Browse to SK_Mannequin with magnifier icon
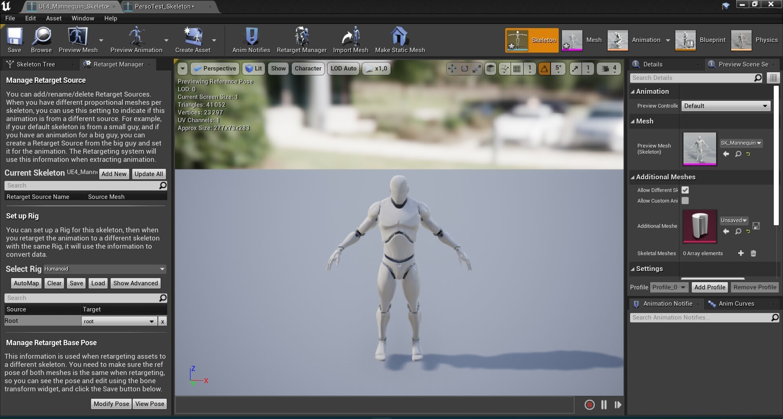This screenshot has height=419, width=783. 738,154
